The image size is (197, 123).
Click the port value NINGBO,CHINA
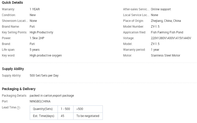coord(40,101)
